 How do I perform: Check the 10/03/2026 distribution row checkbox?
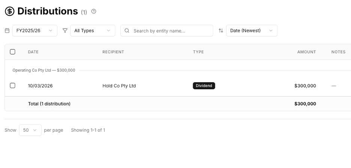pyautogui.click(x=12, y=85)
